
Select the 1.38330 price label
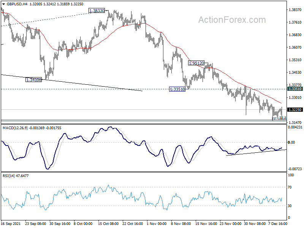97,11
